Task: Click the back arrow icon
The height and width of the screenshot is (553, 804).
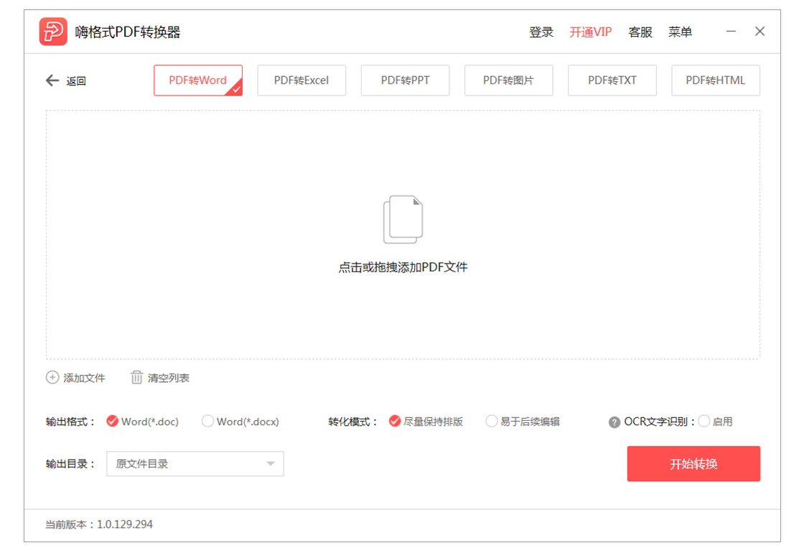Action: pyautogui.click(x=52, y=80)
